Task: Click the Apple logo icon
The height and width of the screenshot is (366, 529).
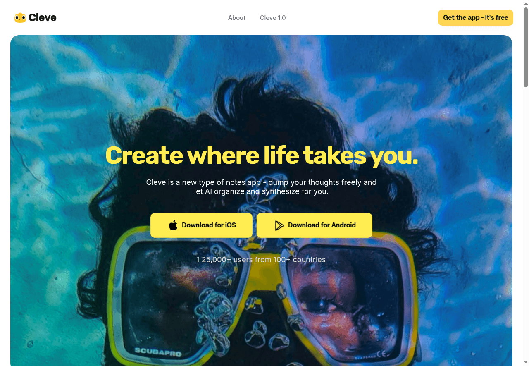Action: point(173,225)
